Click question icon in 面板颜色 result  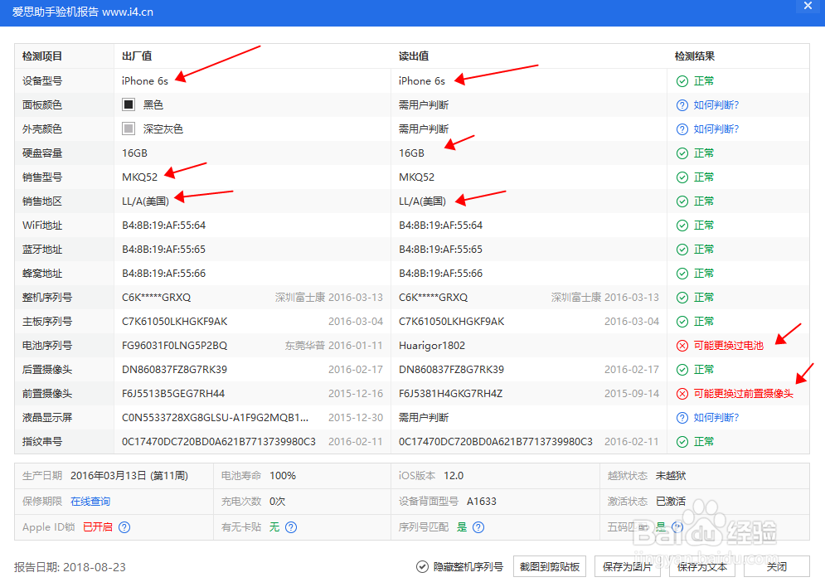682,105
